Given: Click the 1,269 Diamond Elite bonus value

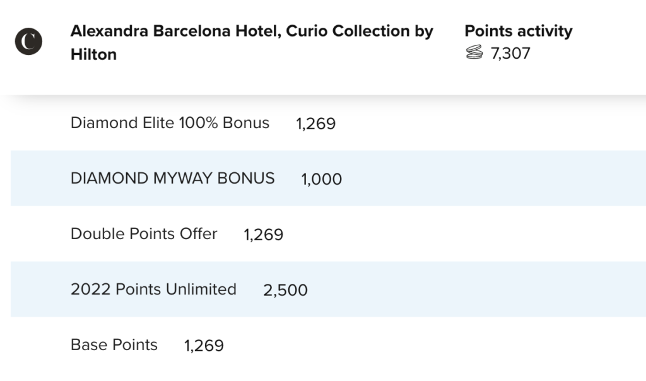Looking at the screenshot, I should click(316, 124).
